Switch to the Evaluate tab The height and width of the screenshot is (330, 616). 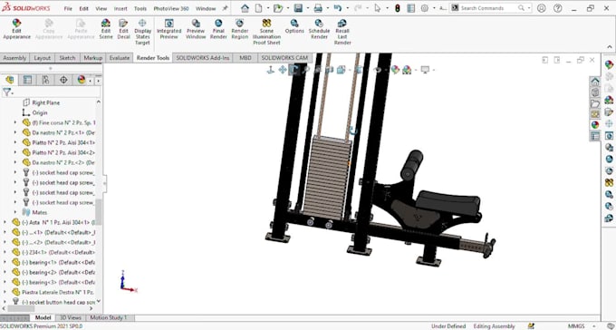[120, 58]
